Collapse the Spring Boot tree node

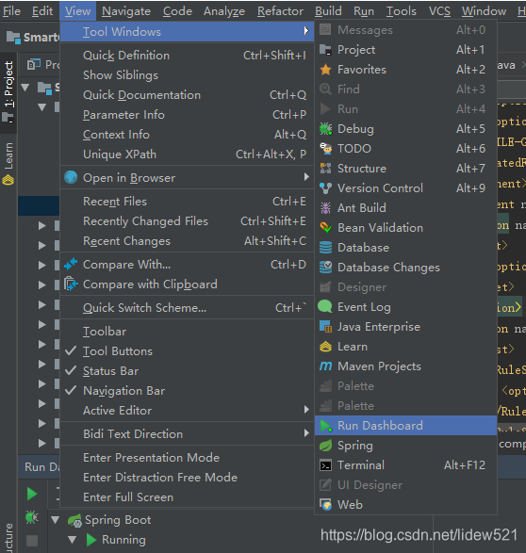coord(55,520)
